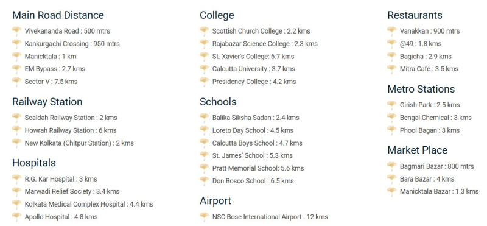Click the tree icon beside Vivekananda Road
This screenshot has width=487, height=226.
pyautogui.click(x=16, y=31)
